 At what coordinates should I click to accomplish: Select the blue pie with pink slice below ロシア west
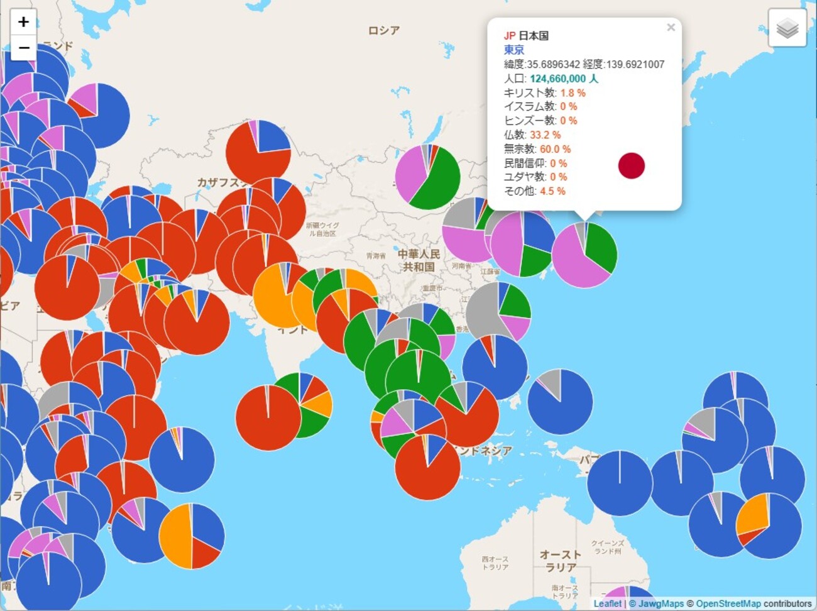point(97,116)
